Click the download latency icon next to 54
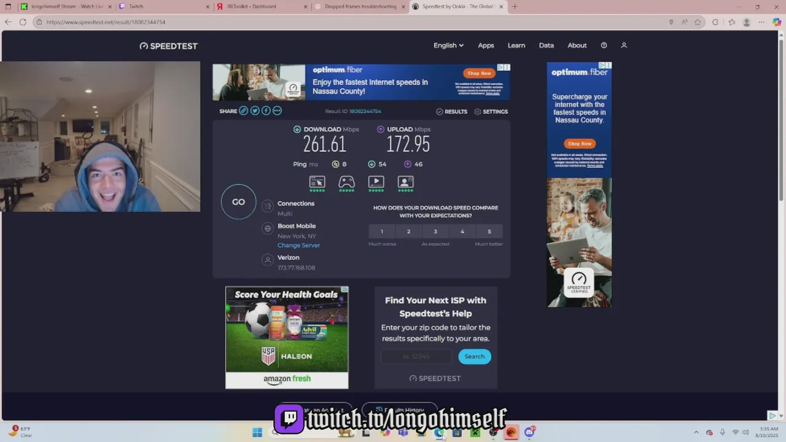The width and height of the screenshot is (786, 442). (x=372, y=164)
